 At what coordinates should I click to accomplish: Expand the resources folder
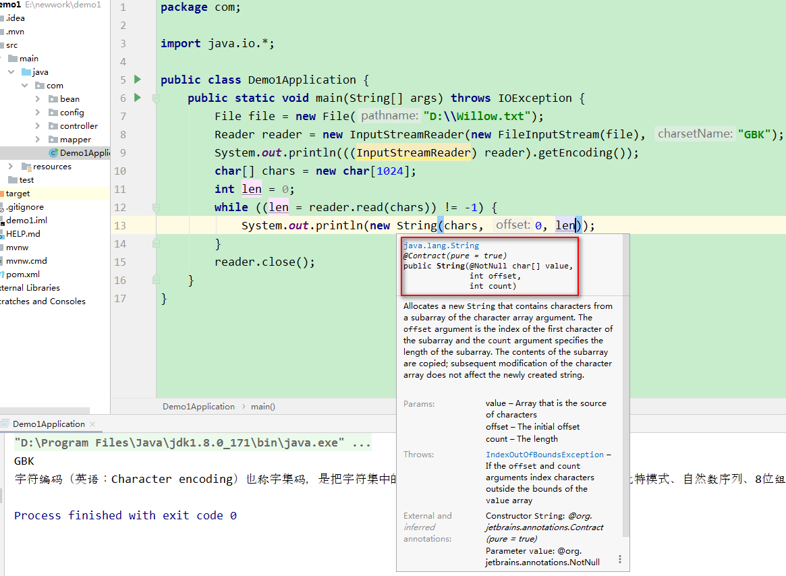pos(11,166)
